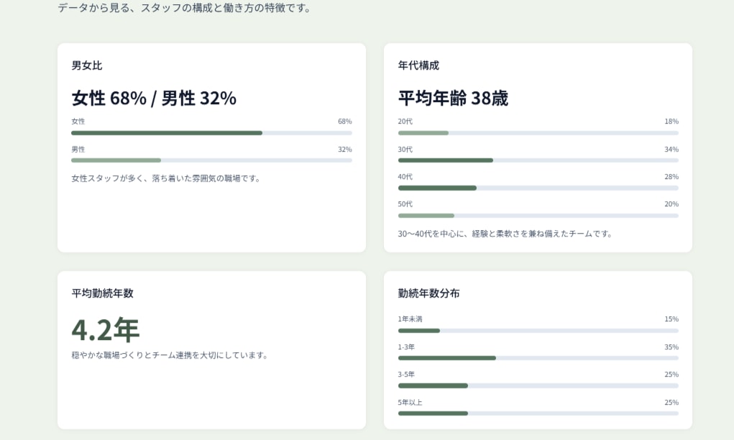Click the 20代 bar label
734x440 pixels.
point(405,122)
